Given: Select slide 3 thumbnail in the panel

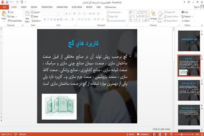Looking at the screenshot, I should (x=189, y=90).
